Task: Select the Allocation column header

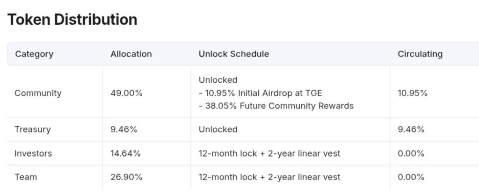Action: pos(131,54)
